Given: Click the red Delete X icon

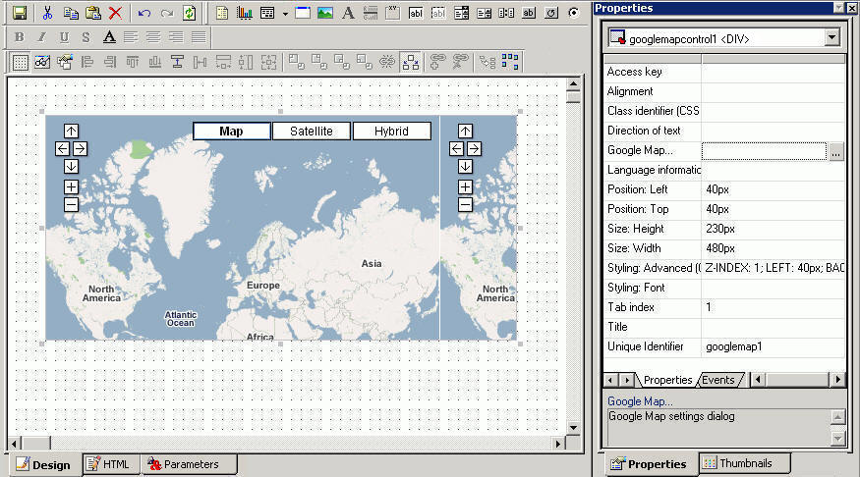Looking at the screenshot, I should [115, 13].
